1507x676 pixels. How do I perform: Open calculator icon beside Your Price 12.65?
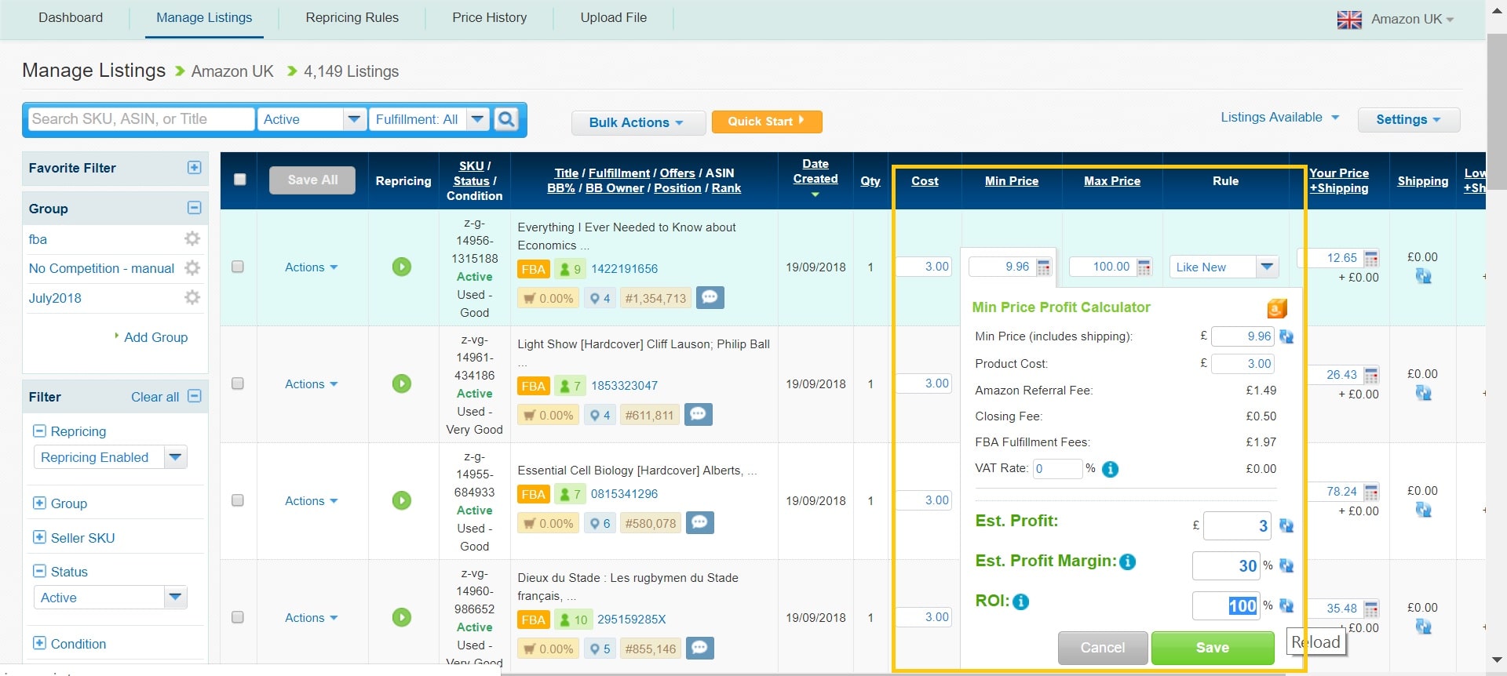pyautogui.click(x=1371, y=258)
